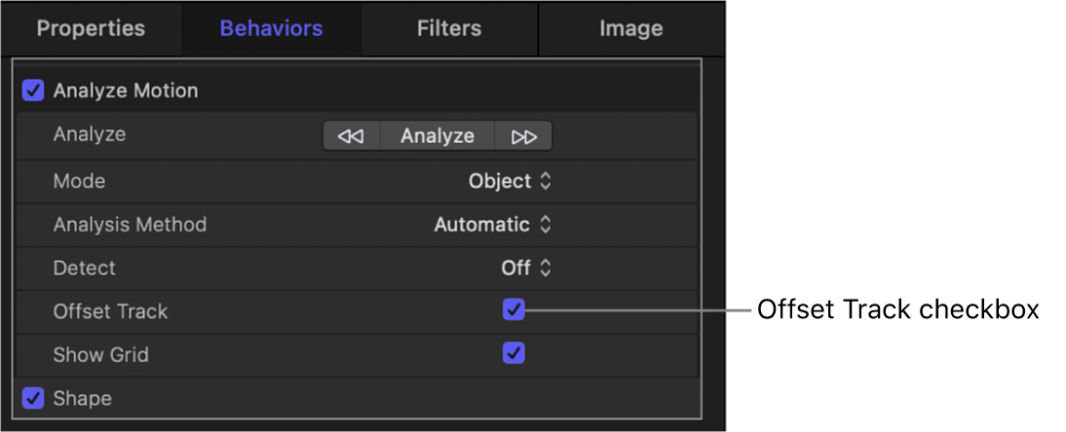Click the analyze backward rewind arrows icon

(350, 136)
